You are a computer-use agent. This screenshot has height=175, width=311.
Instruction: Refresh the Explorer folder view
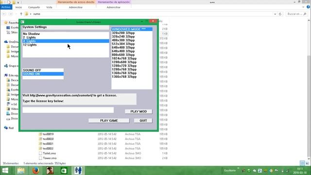[x=280, y=14]
